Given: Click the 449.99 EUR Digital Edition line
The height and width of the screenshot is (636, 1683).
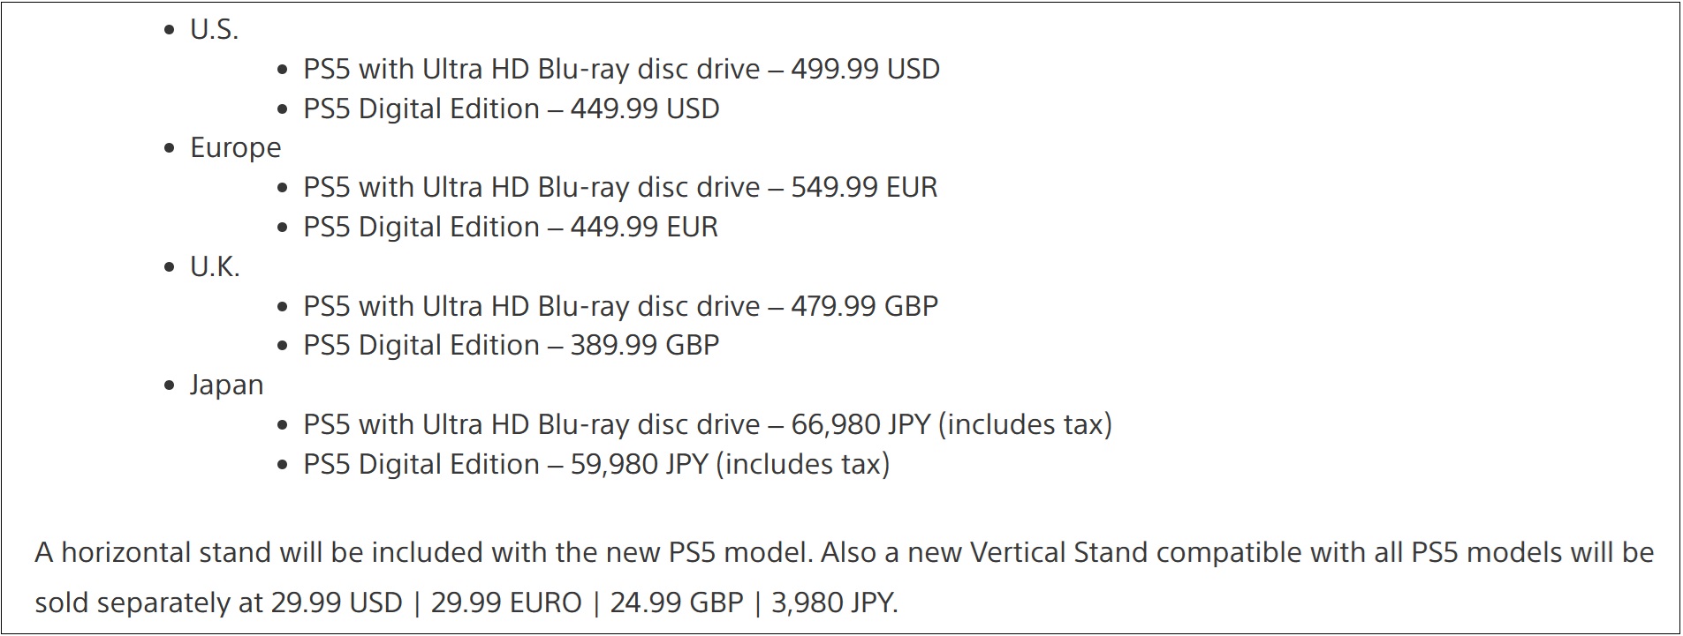Looking at the screenshot, I should coord(510,227).
